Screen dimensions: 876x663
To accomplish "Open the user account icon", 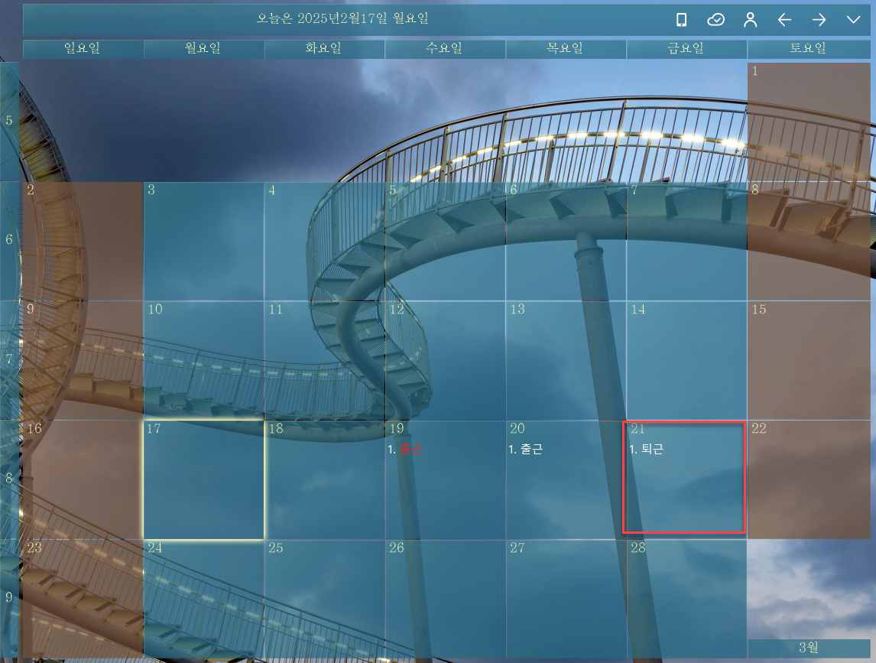I will [751, 20].
